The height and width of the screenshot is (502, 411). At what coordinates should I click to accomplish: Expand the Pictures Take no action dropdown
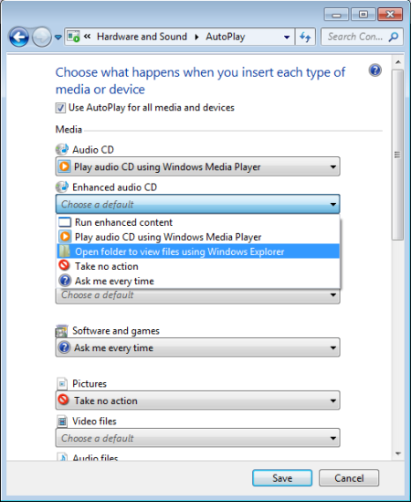[x=197, y=401]
